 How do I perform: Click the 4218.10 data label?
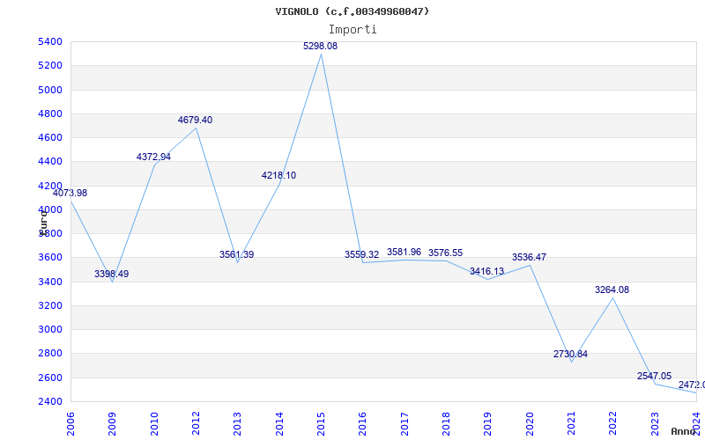pyautogui.click(x=278, y=175)
